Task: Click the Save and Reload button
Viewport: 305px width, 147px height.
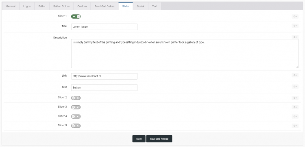Action: (x=159, y=139)
